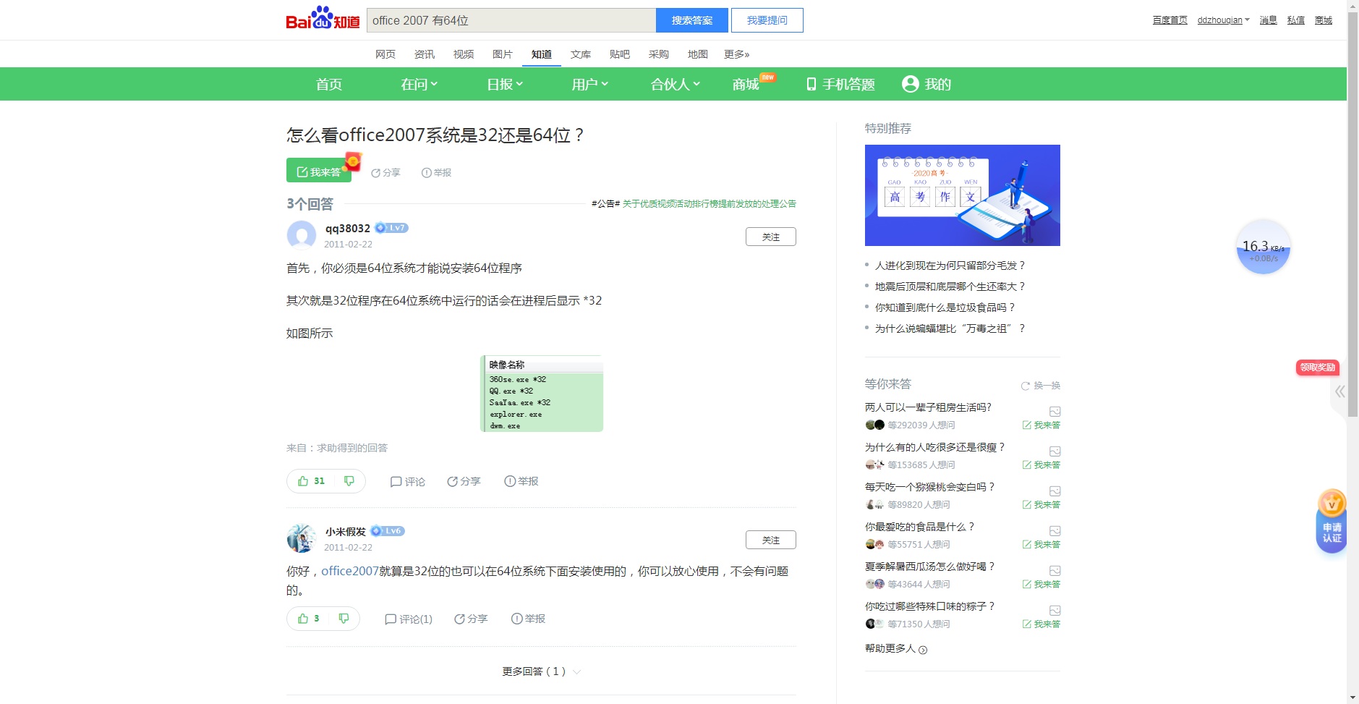This screenshot has width=1359, height=704.
Task: Follow qq38032 using the 关注 button
Action: [x=770, y=237]
